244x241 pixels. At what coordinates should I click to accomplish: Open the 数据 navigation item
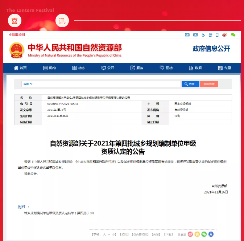195,68
